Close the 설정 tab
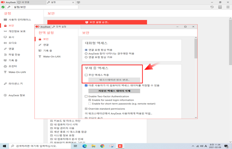232x149 pixels. 73,2
